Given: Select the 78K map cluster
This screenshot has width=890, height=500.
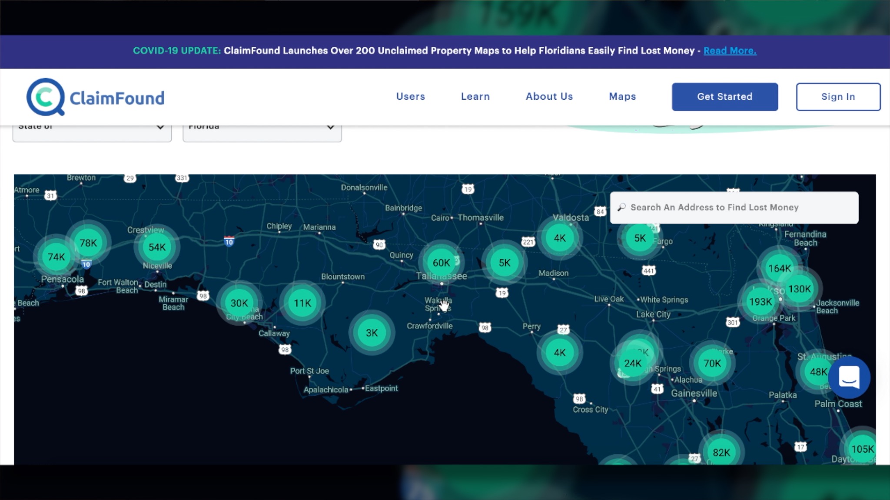Looking at the screenshot, I should [88, 243].
